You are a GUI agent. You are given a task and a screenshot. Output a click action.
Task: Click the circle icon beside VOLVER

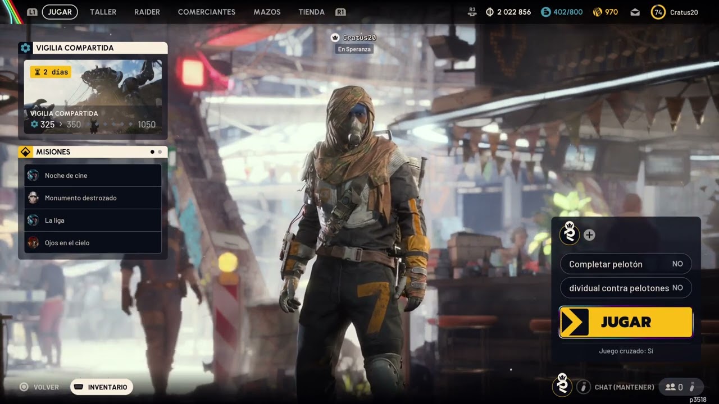pos(24,387)
